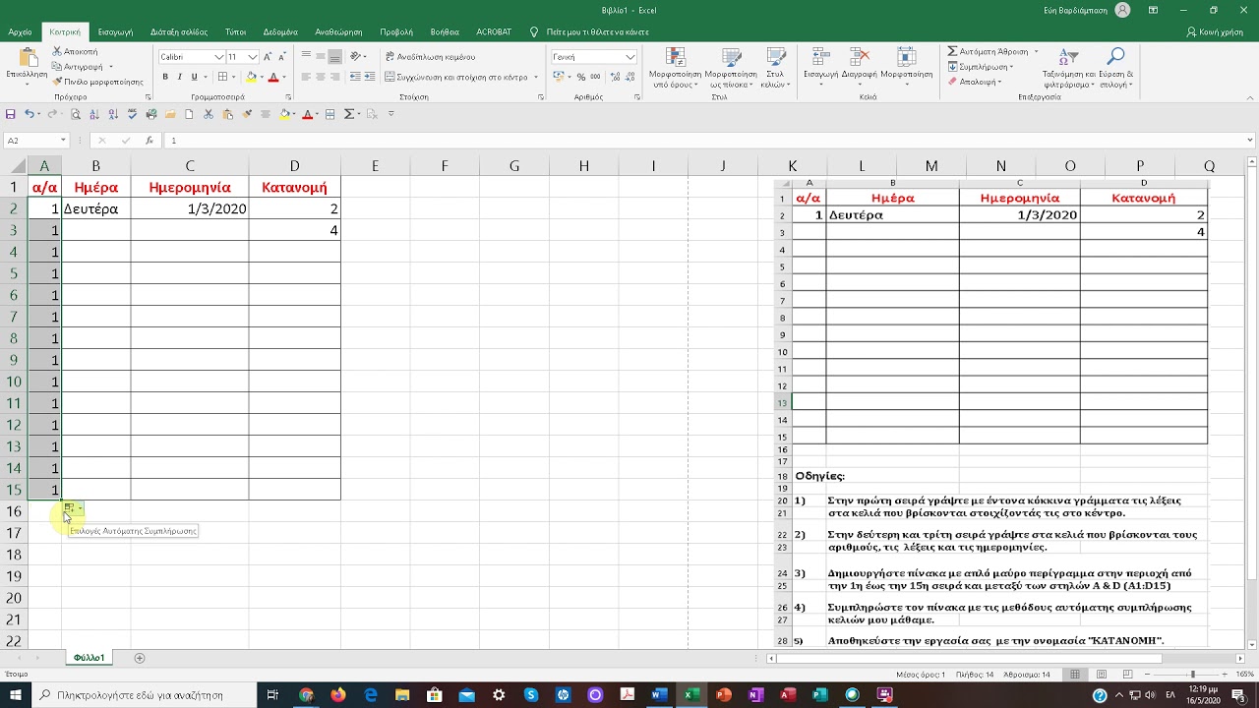Open Format as Table (Μορφοποίηση ως πίνακα)
1259x708 pixels.
(x=731, y=67)
